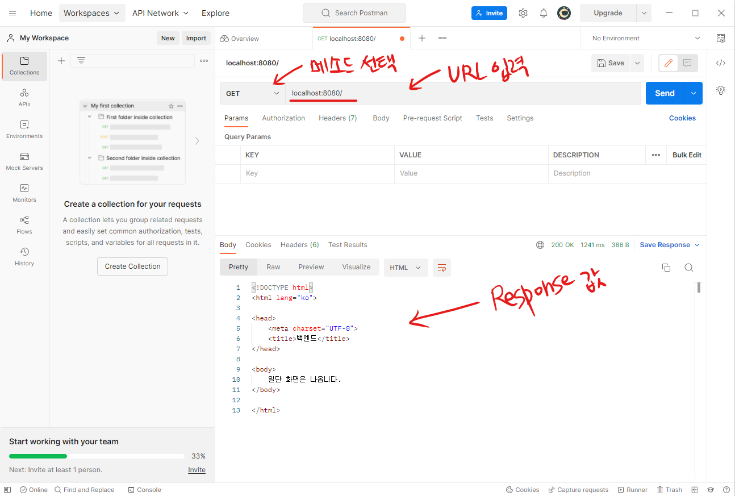Open Mock Servers in the sidebar
The height and width of the screenshot is (496, 735).
[24, 161]
